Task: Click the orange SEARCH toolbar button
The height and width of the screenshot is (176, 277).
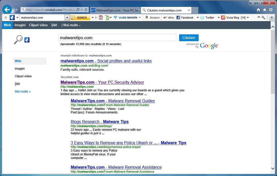Action: [80, 18]
